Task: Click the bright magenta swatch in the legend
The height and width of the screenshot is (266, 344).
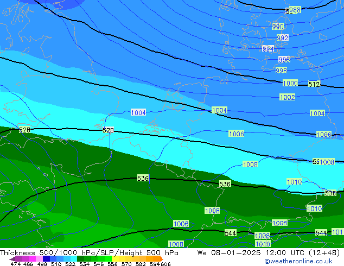Action: click(33, 259)
